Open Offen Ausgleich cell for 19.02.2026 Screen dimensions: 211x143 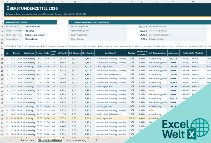click(157, 91)
